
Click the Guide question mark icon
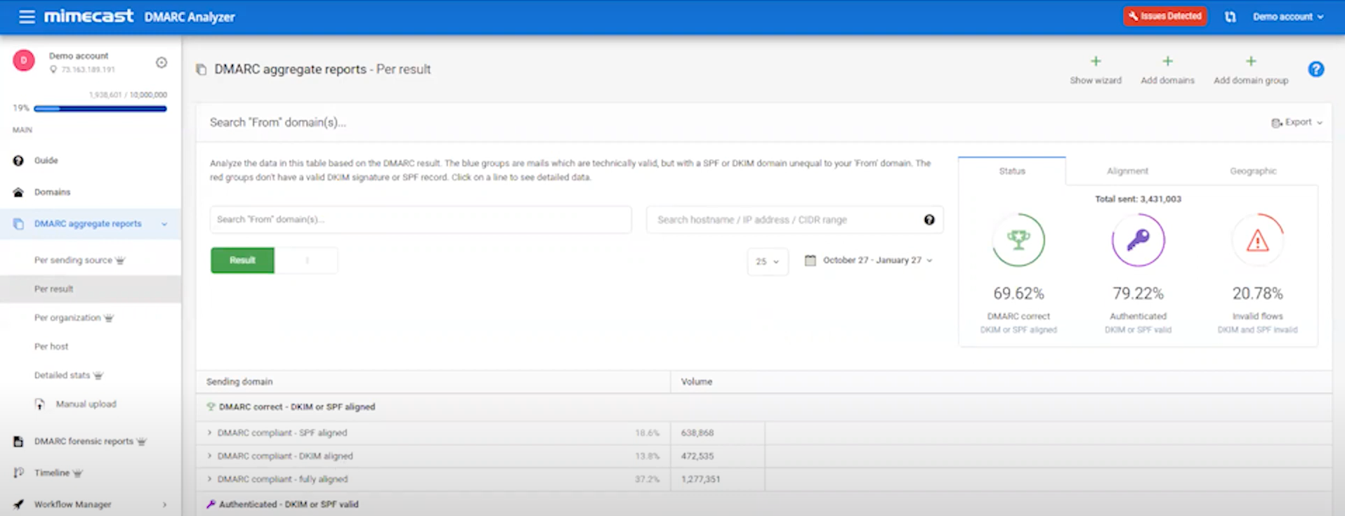coord(18,161)
